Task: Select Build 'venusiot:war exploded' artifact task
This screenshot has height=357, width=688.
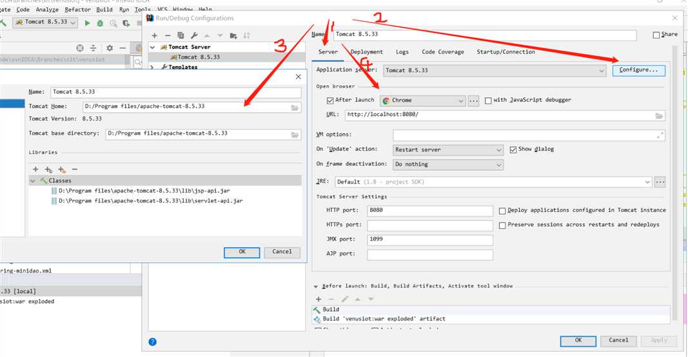Action: [384, 319]
